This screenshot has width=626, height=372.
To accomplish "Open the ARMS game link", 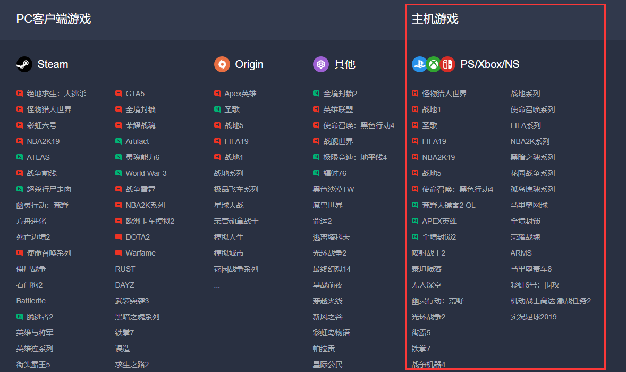I will 521,253.
